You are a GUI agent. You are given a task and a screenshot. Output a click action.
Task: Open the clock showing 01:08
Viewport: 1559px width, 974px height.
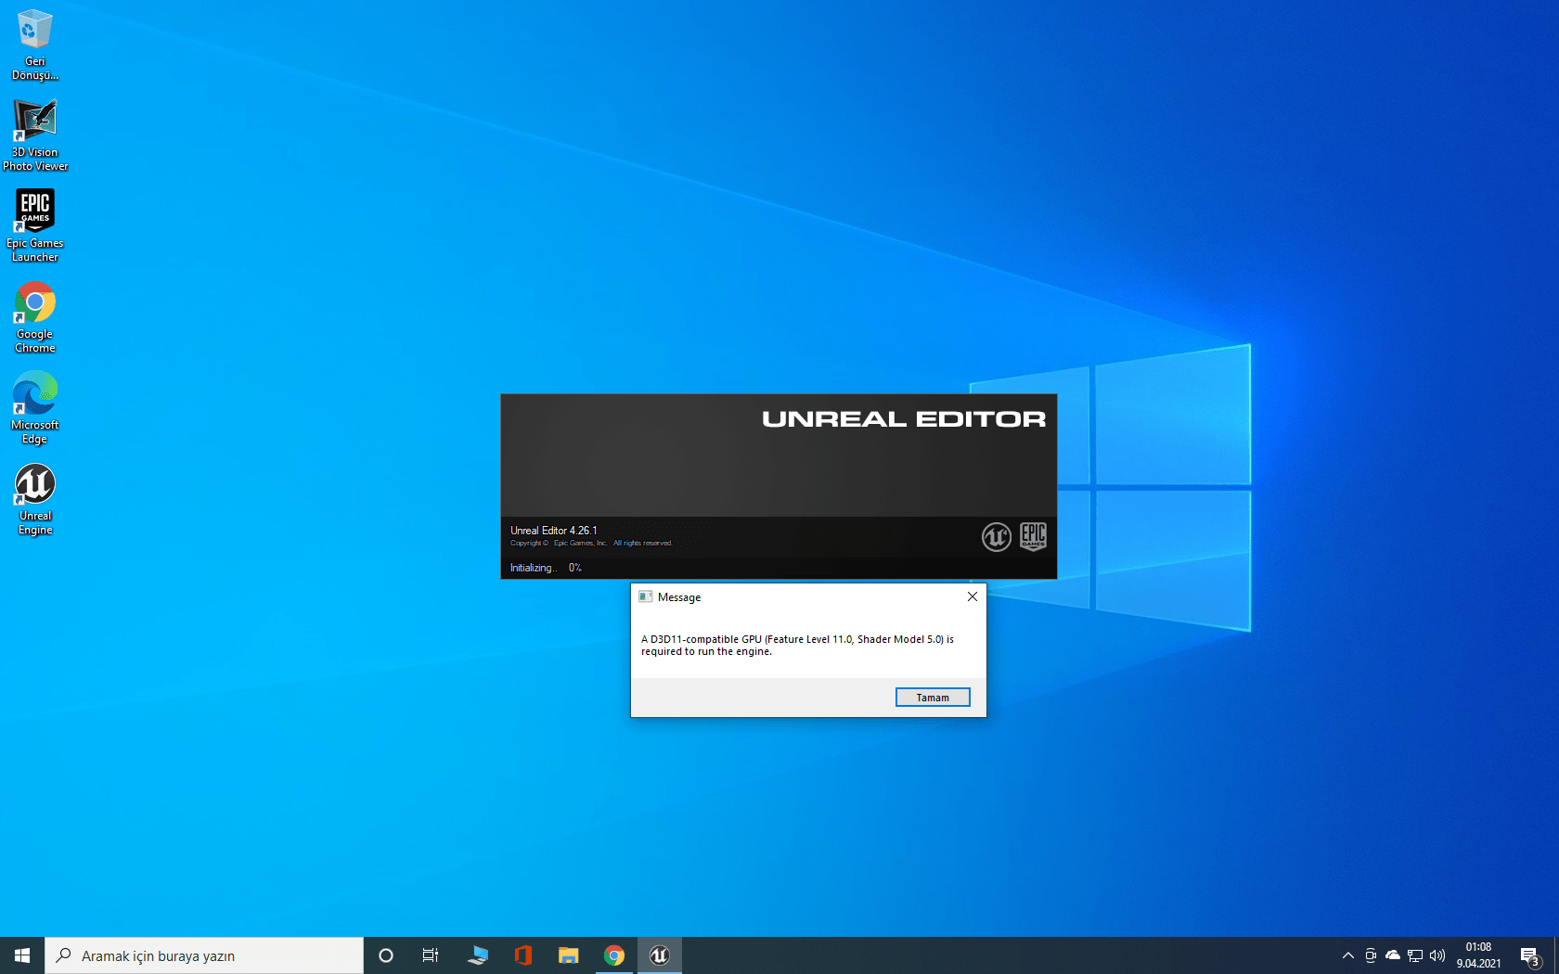[1478, 955]
